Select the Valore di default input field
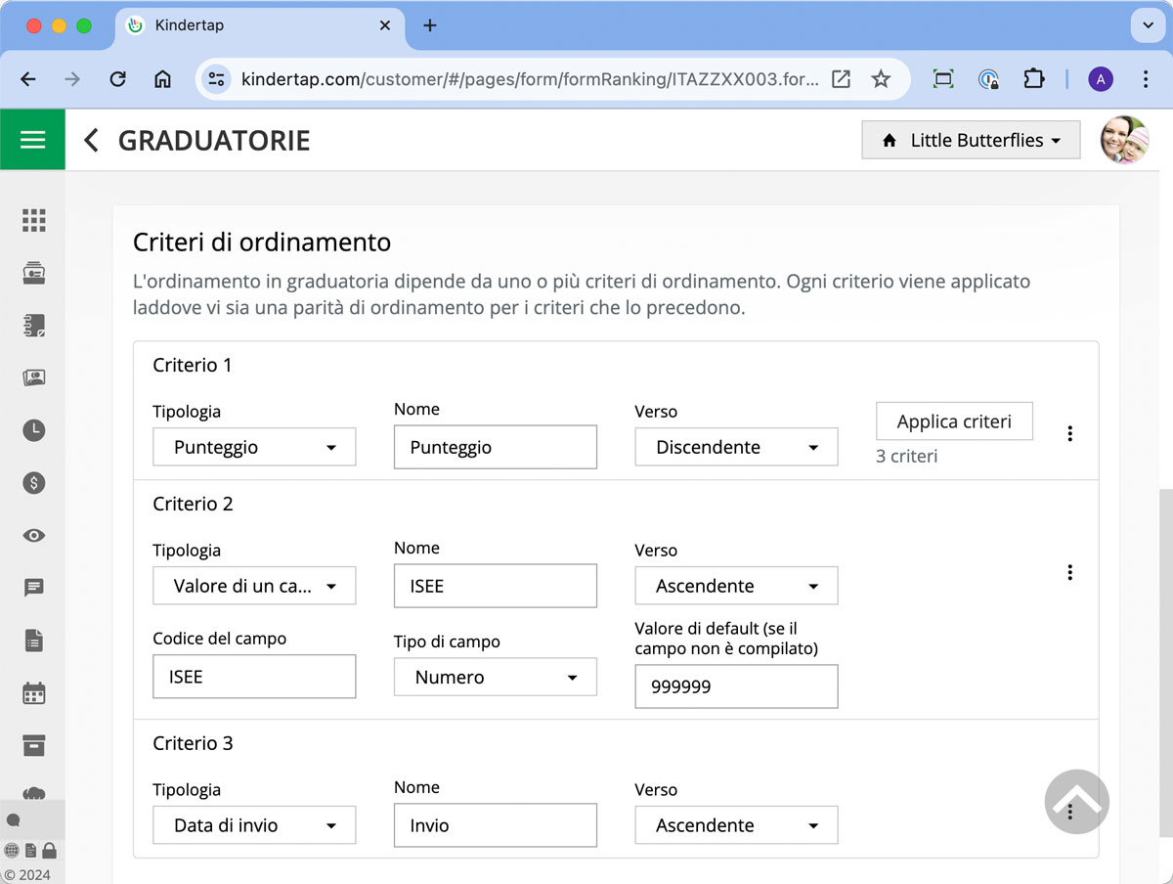Screen dimensions: 1173x884 tap(736, 686)
